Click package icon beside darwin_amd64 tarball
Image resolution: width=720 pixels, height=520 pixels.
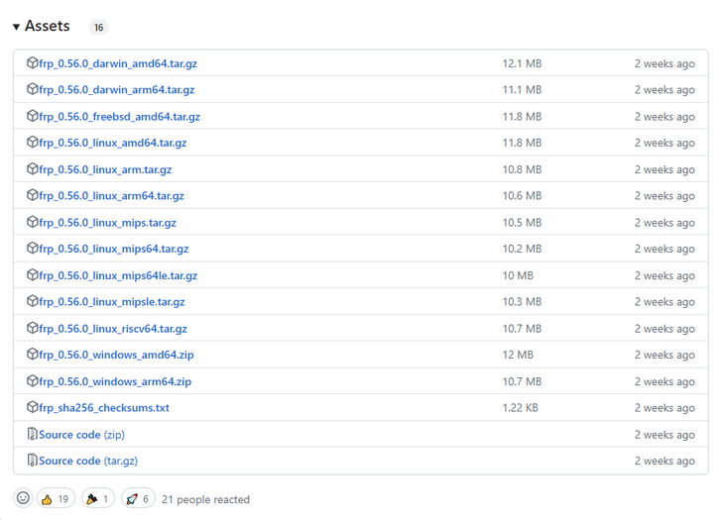33,63
